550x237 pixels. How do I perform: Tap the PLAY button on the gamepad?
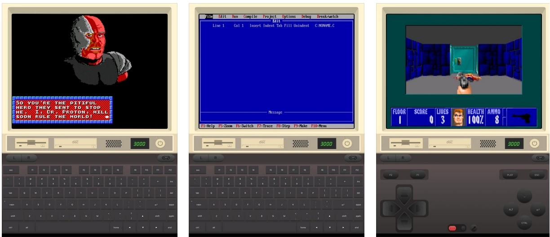510,175
